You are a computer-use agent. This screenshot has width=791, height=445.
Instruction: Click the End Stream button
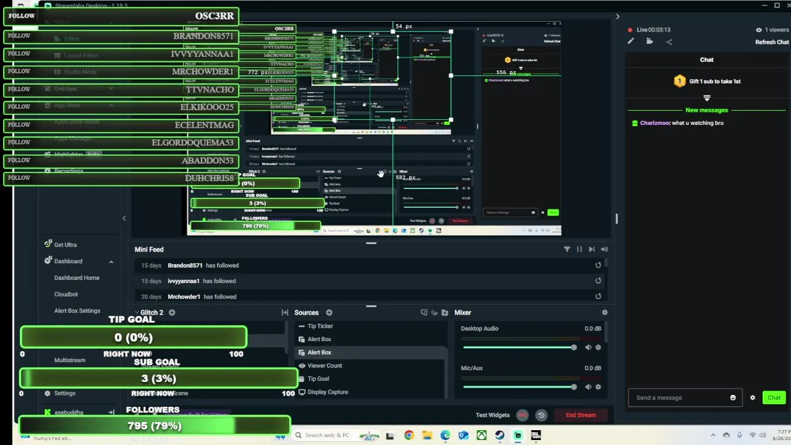coord(581,415)
